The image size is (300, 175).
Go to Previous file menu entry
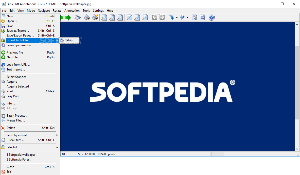30,52
